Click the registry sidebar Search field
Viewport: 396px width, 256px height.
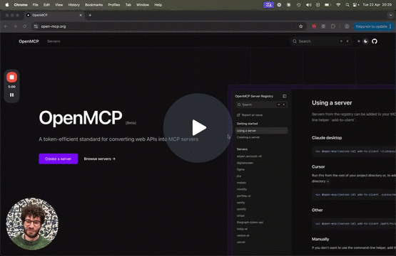pos(261,105)
